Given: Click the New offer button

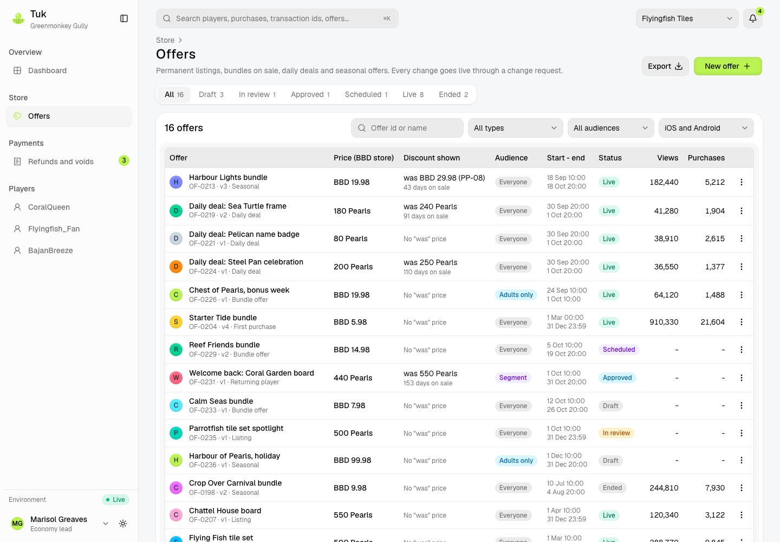Looking at the screenshot, I should tap(727, 66).
